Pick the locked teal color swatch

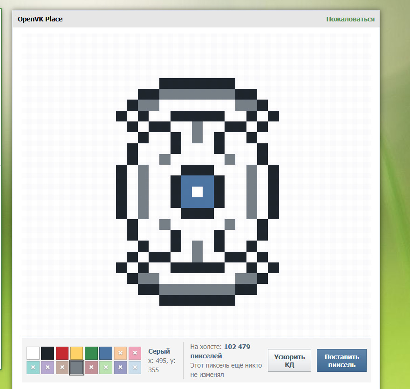[x=33, y=367]
